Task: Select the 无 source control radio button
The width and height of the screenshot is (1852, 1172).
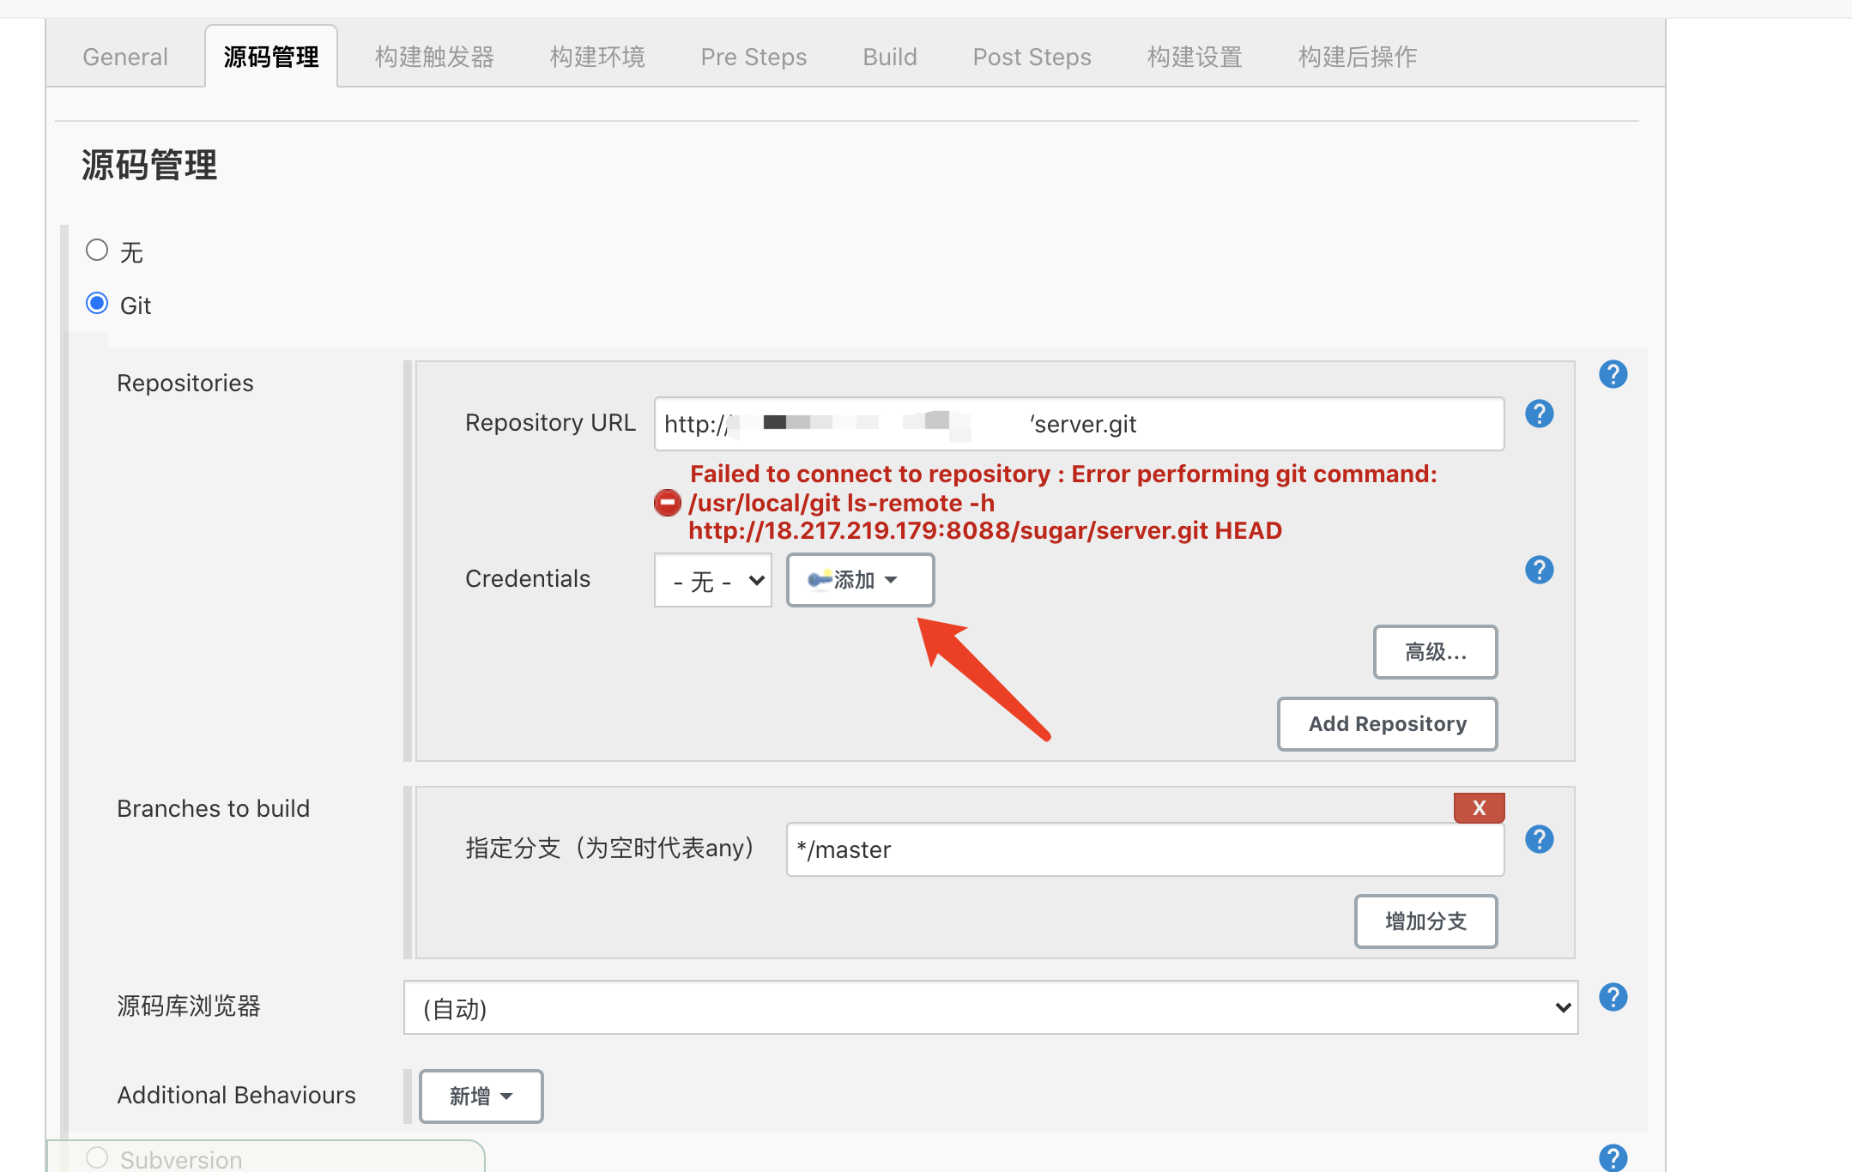Action: click(x=97, y=251)
